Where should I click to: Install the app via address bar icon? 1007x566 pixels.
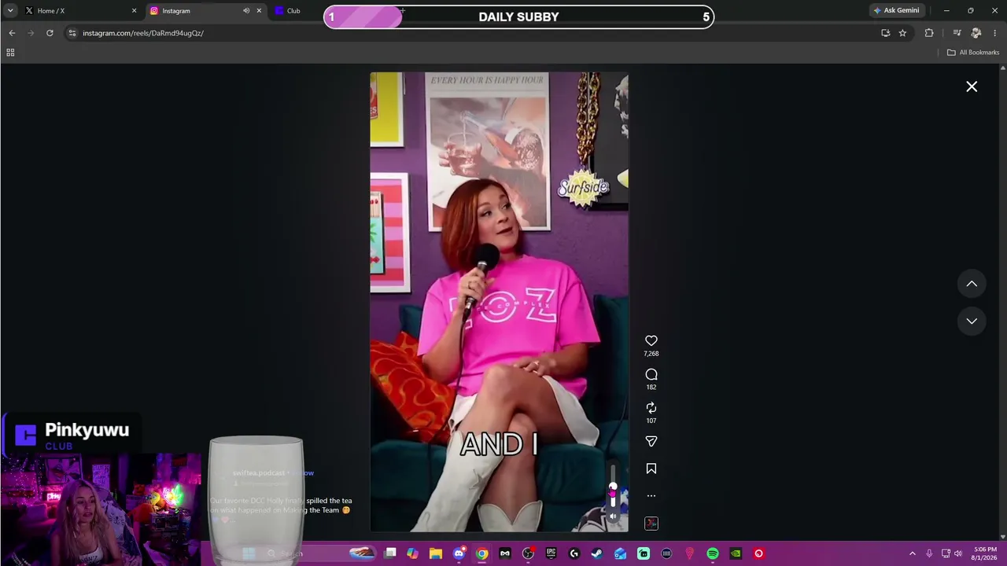tap(886, 33)
